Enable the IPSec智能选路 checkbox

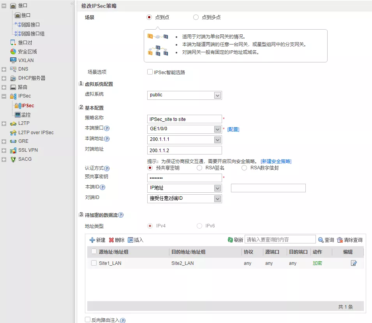[x=150, y=72]
